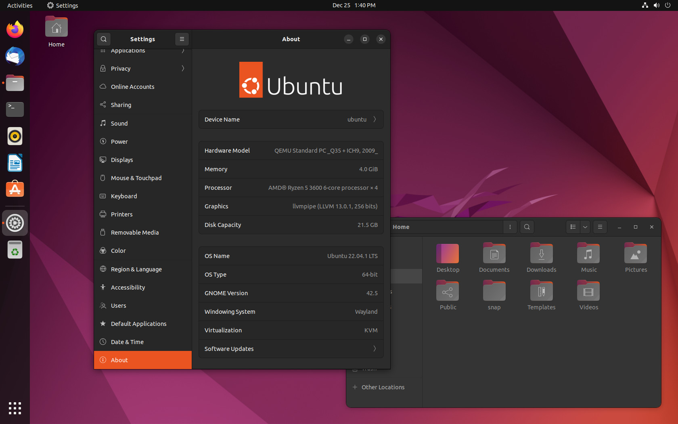Open the Files app in dock
Screen dimensions: 678x424
click(15, 83)
